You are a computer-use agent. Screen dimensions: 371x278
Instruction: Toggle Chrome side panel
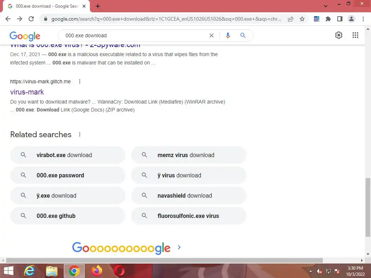[339, 19]
